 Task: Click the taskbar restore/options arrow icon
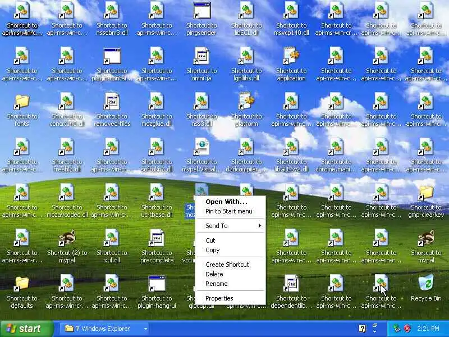[x=375, y=329]
